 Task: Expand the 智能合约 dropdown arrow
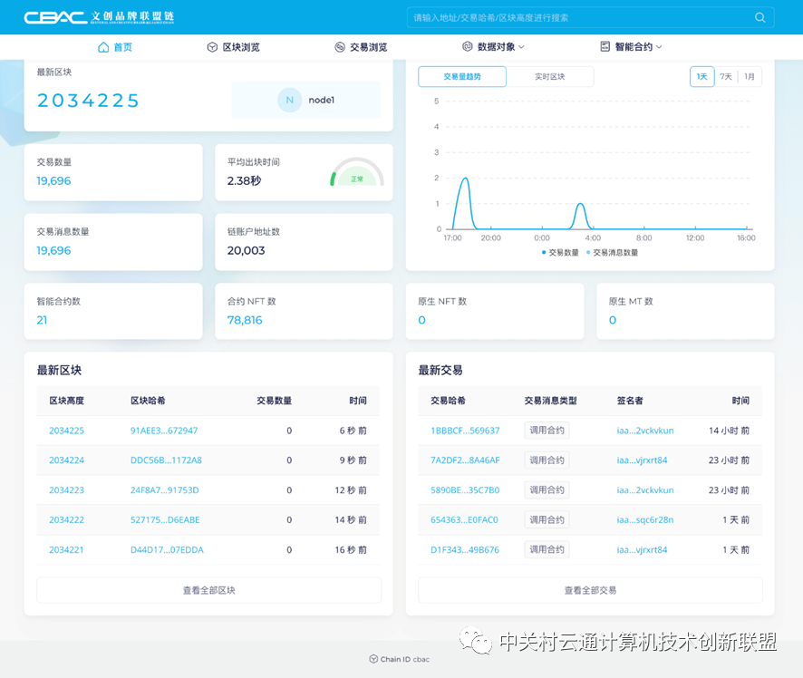659,47
